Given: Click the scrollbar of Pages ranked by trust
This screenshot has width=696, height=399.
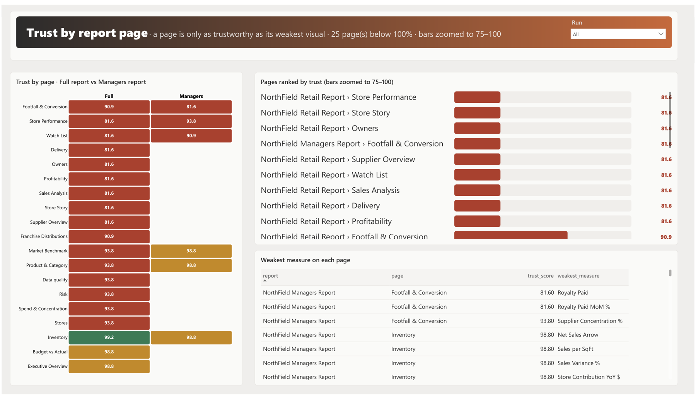Looking at the screenshot, I should click(x=670, y=120).
